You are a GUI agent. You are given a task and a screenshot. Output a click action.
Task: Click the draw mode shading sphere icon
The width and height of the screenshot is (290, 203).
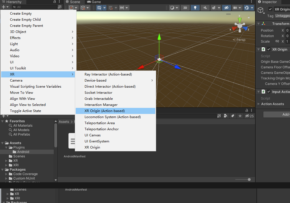pyautogui.click(x=172, y=8)
